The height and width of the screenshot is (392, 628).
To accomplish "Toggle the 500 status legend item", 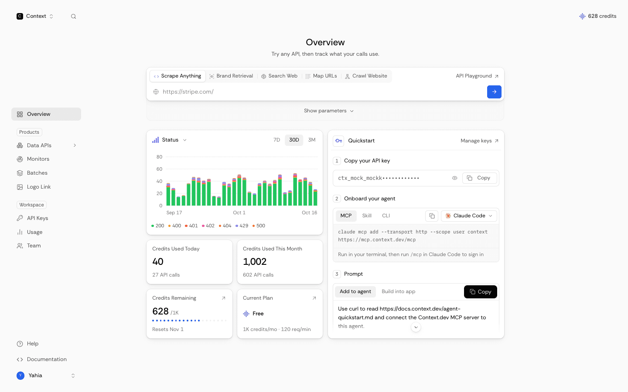I will point(259,226).
